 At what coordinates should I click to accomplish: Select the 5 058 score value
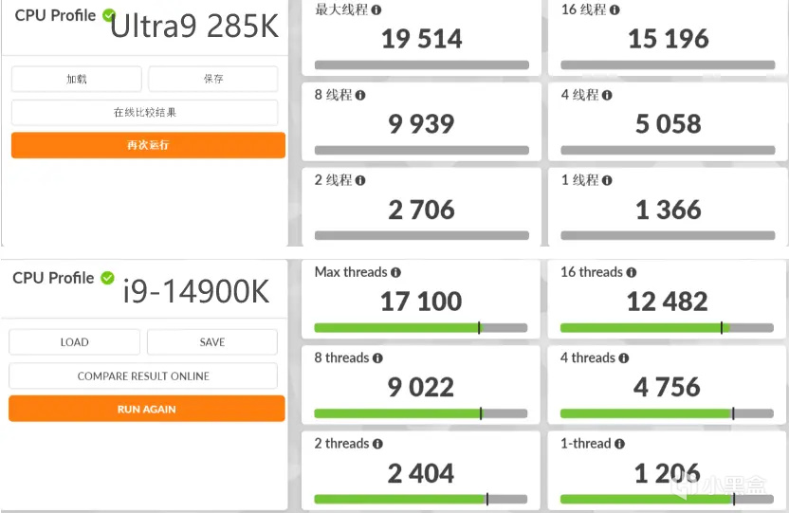click(x=669, y=124)
